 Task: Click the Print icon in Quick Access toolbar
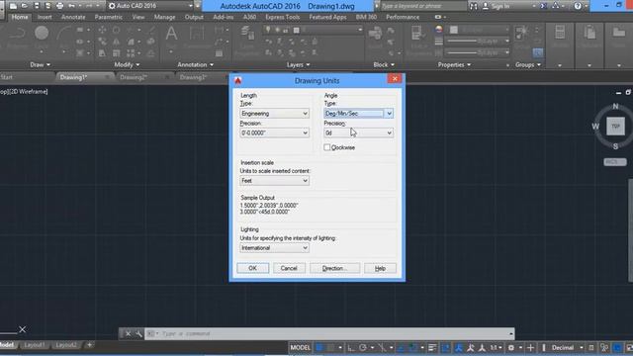pyautogui.click(x=59, y=6)
